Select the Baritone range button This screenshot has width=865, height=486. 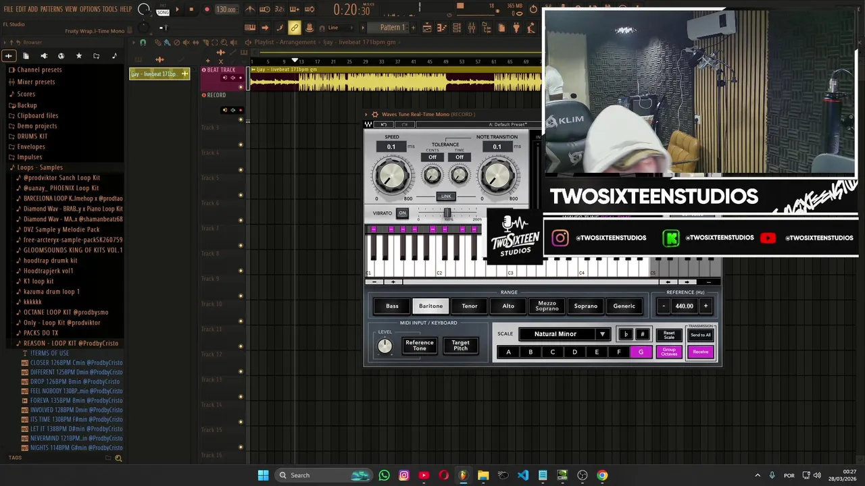430,306
